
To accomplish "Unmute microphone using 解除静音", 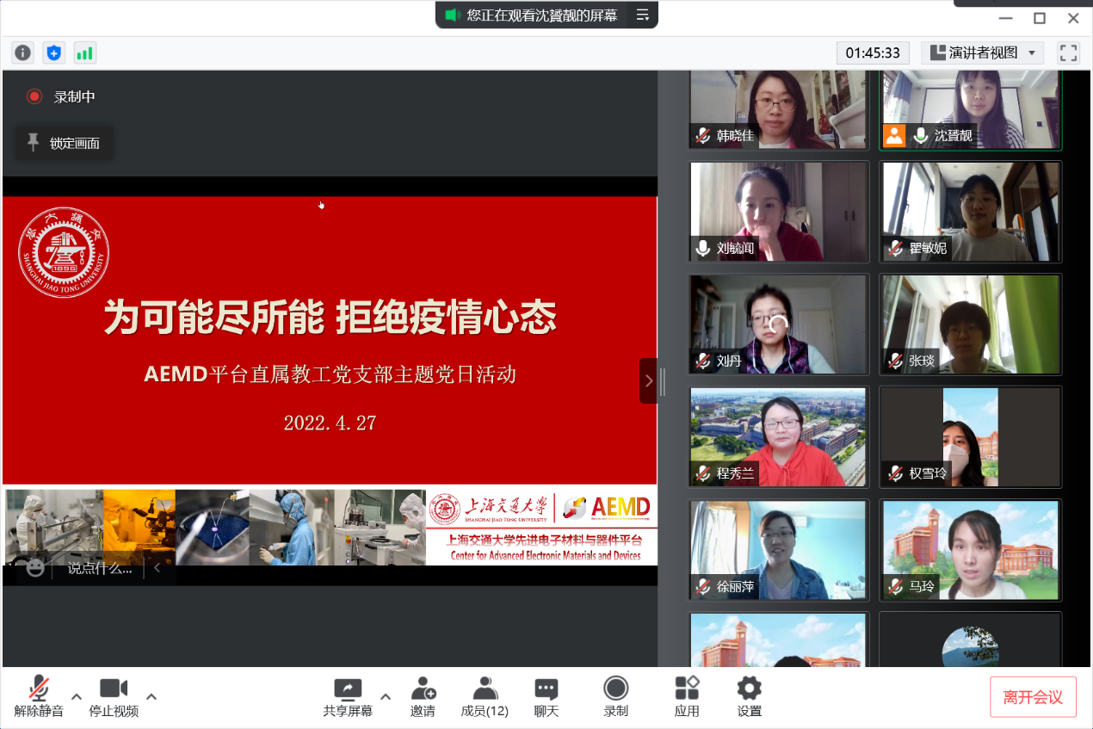I will pos(39,696).
